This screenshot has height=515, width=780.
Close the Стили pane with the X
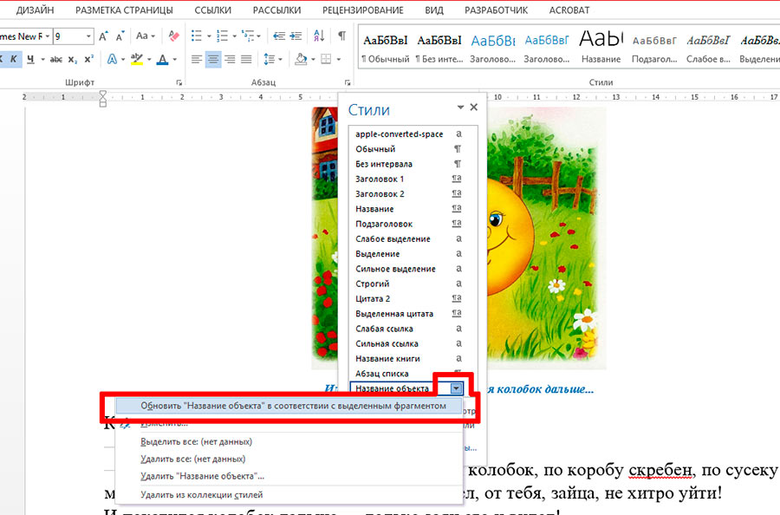(474, 108)
